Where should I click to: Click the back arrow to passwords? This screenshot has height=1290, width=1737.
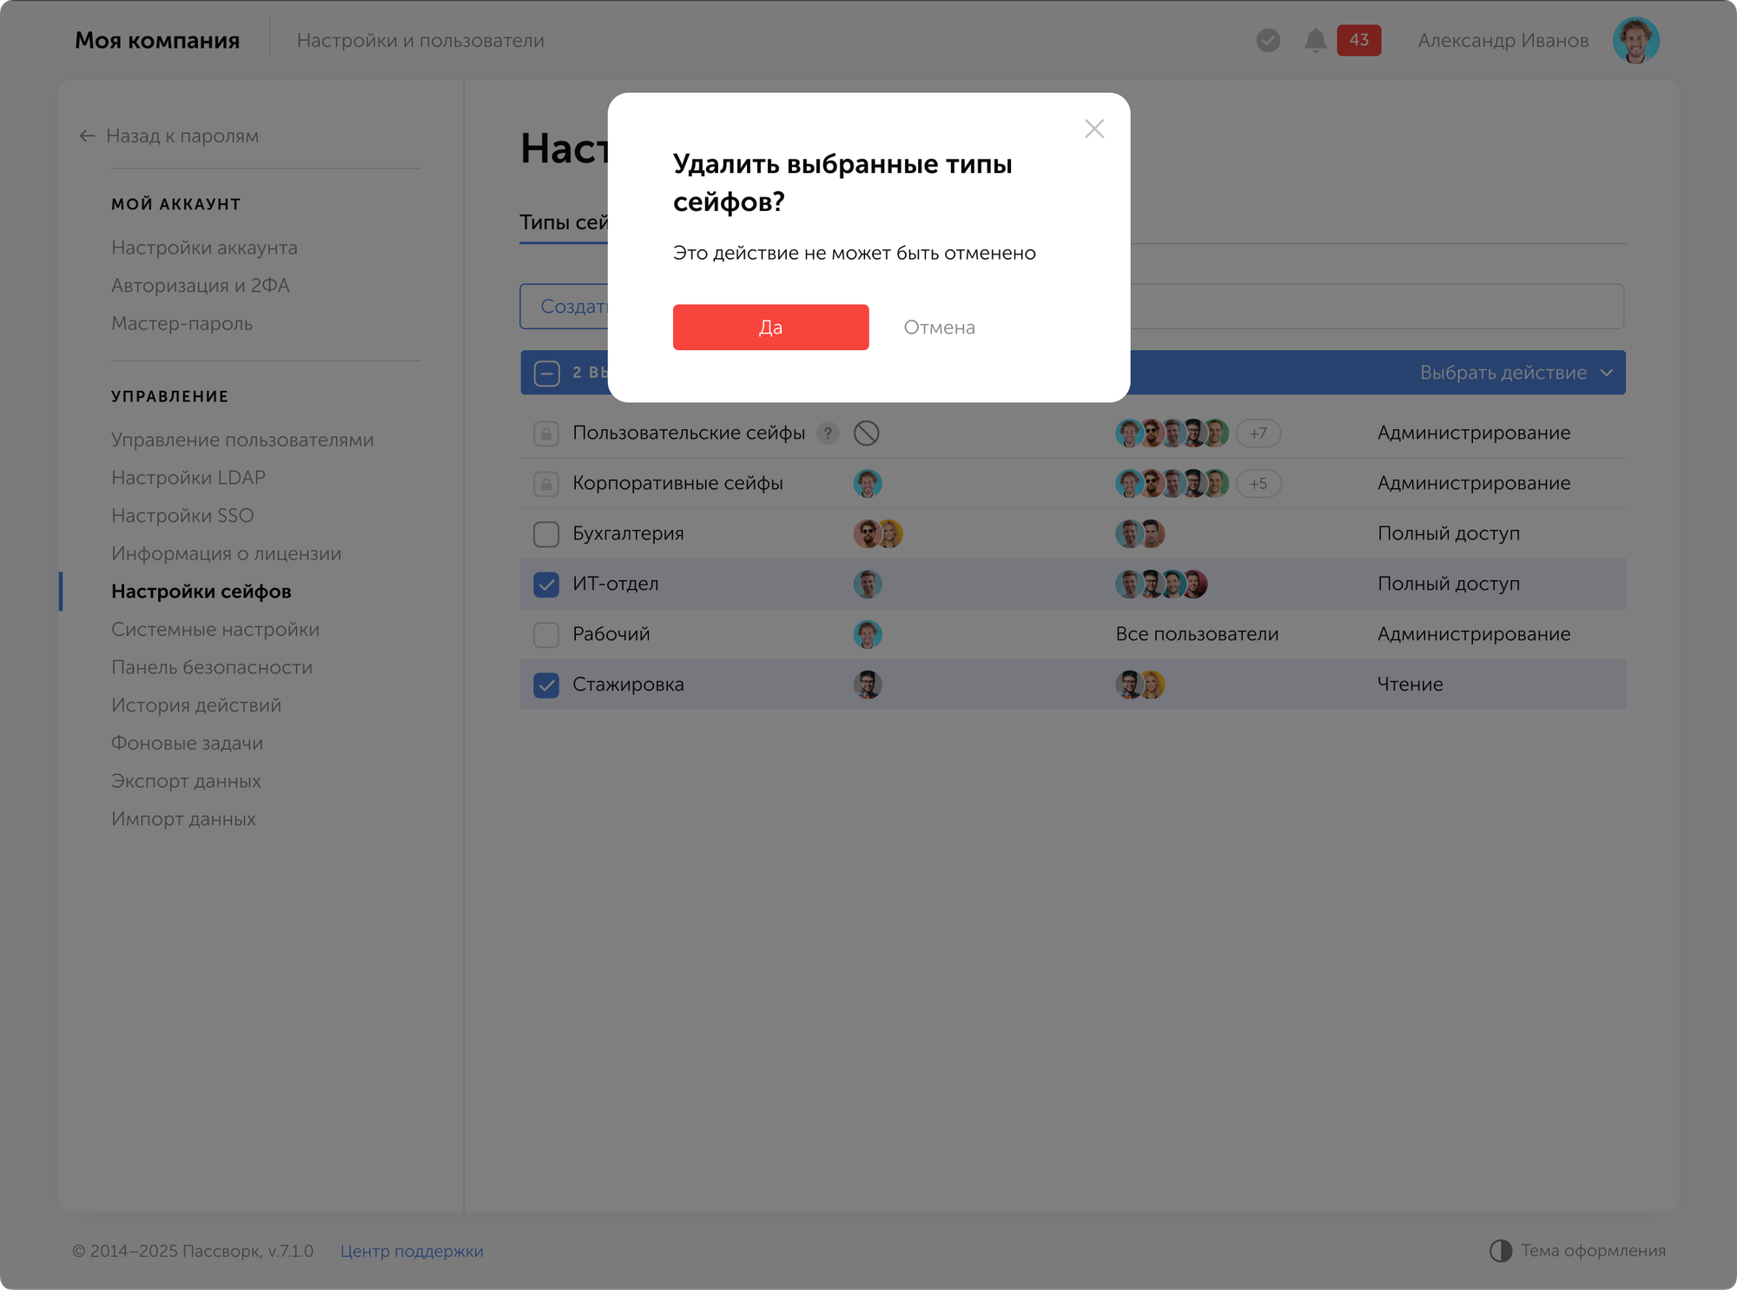click(87, 136)
